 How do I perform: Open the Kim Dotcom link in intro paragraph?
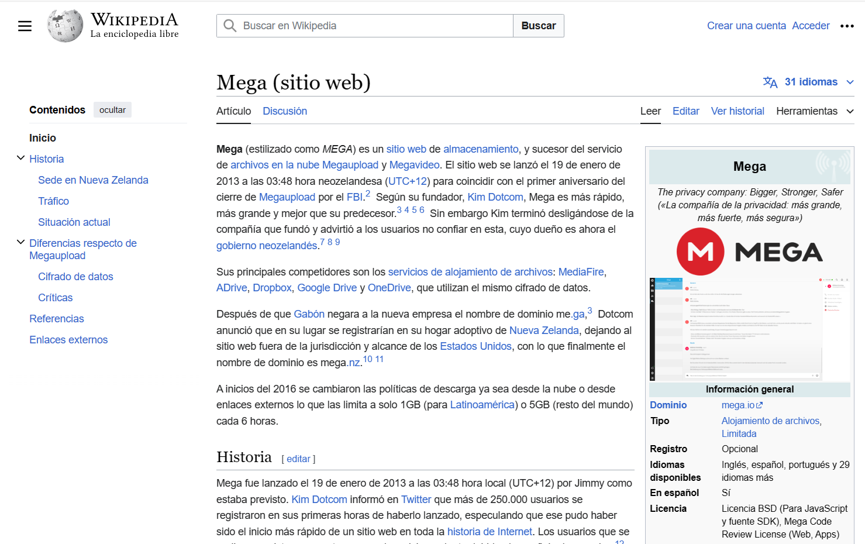tap(495, 197)
